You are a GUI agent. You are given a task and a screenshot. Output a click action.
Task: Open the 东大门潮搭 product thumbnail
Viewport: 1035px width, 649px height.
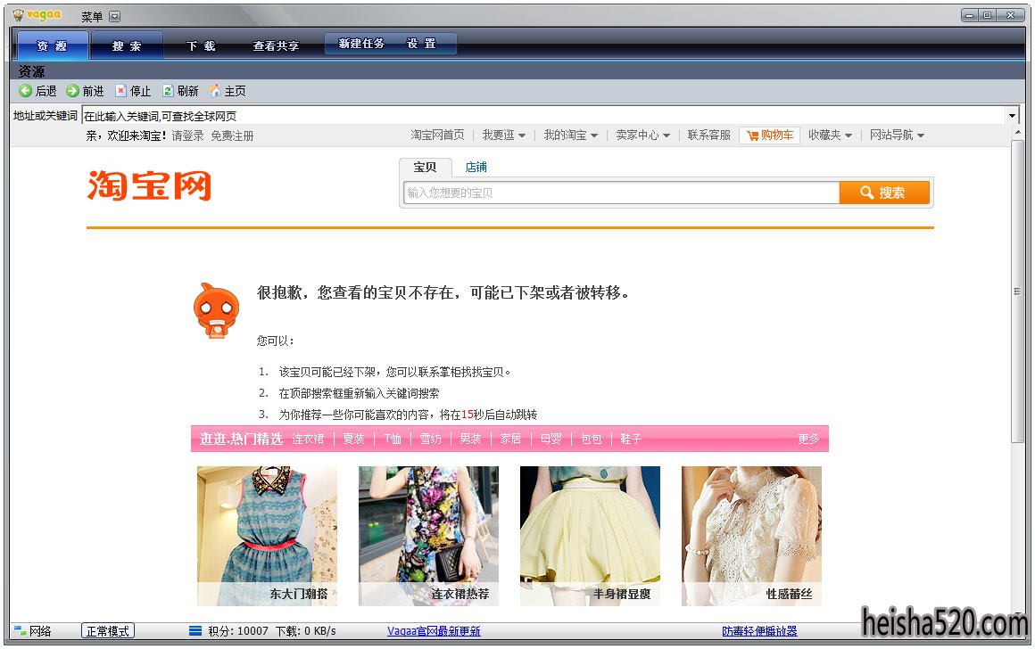point(268,536)
